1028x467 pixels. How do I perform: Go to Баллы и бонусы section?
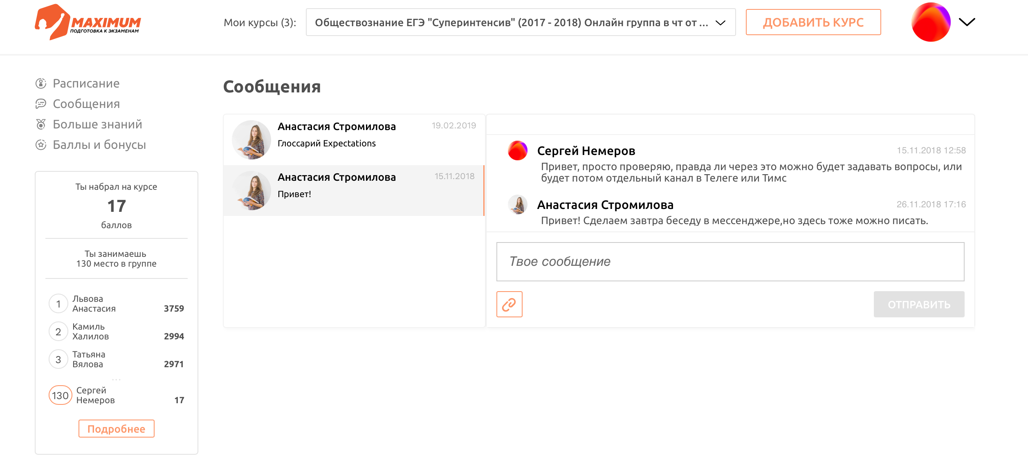tap(99, 145)
